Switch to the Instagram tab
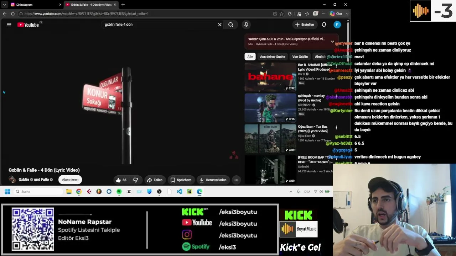This screenshot has height=256, width=456. coord(36,5)
